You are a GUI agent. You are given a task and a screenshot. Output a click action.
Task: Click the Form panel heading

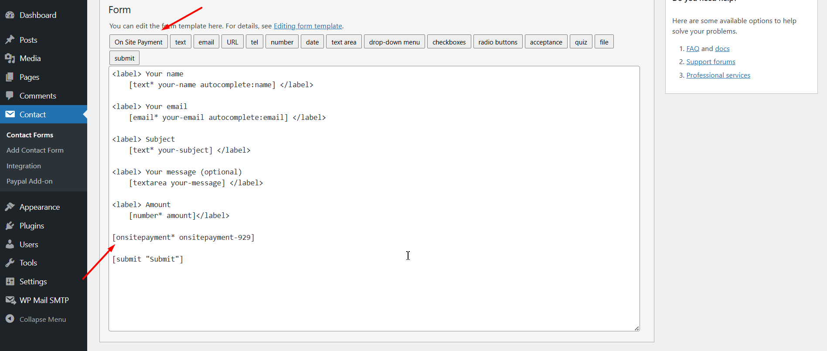119,10
